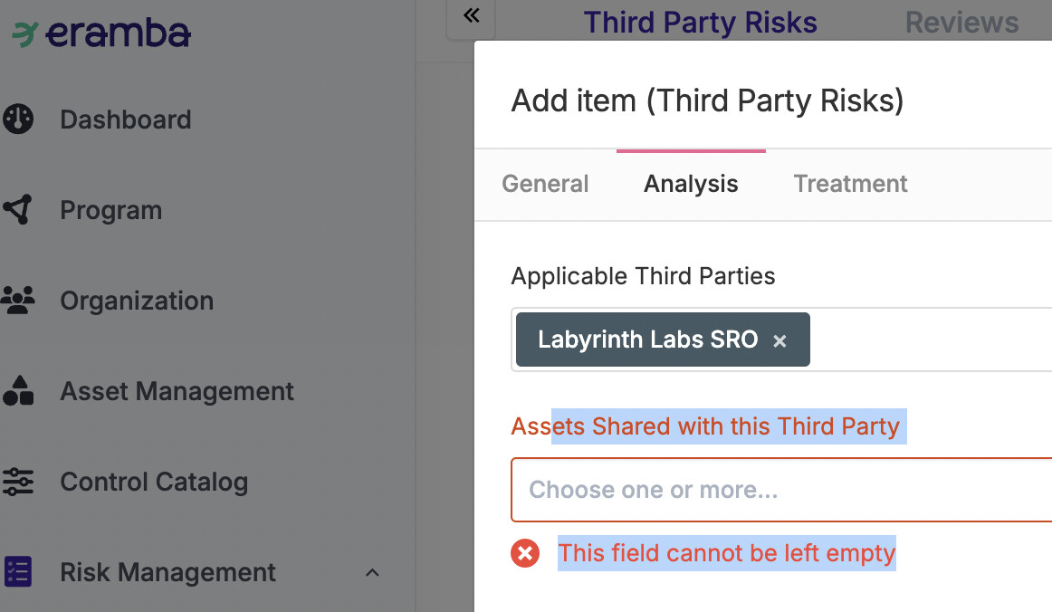Click the Risk Management checklist icon
This screenshot has height=612, width=1052.
[x=18, y=572]
